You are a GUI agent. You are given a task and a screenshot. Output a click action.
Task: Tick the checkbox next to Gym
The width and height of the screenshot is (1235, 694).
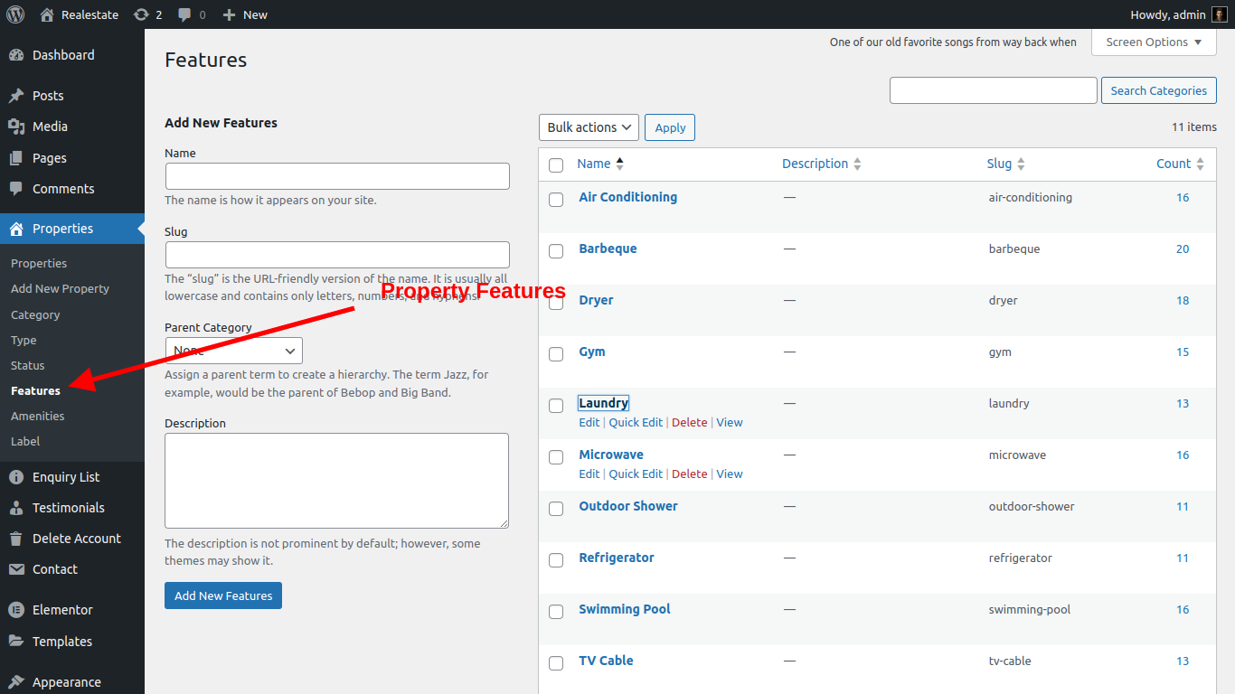tap(556, 353)
